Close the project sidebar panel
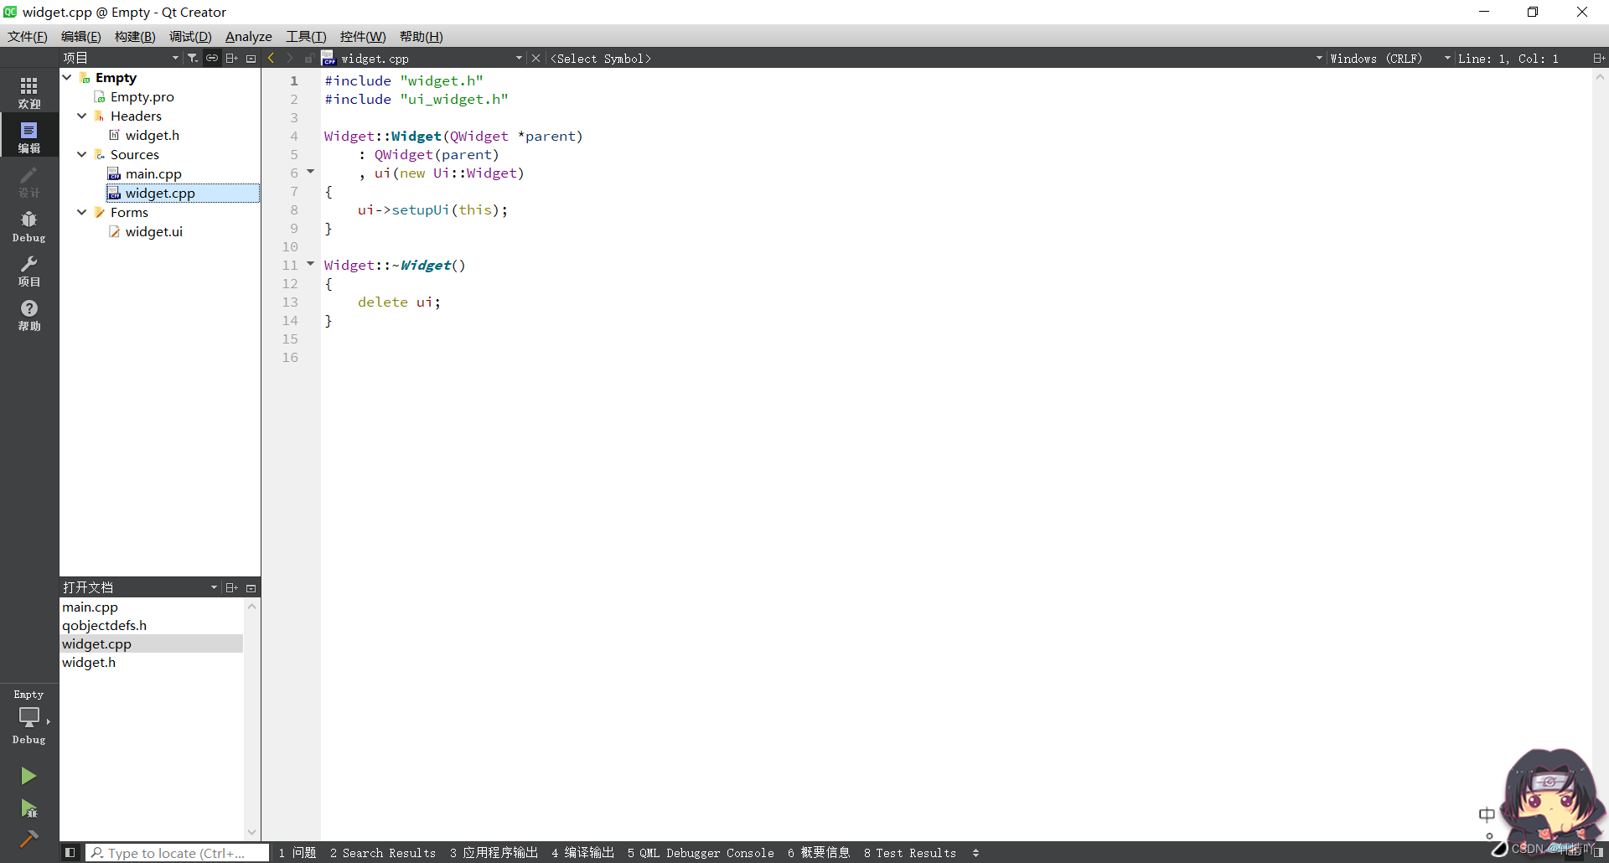The width and height of the screenshot is (1609, 863). click(251, 58)
